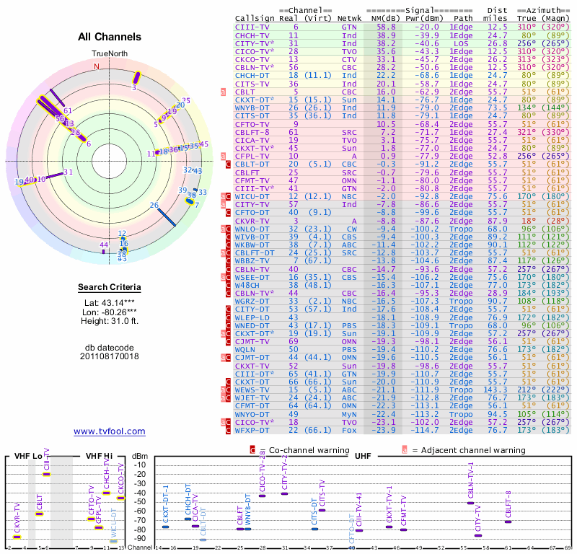Click the adjacent-channel a icon beside CBLT row

pos(223,92)
